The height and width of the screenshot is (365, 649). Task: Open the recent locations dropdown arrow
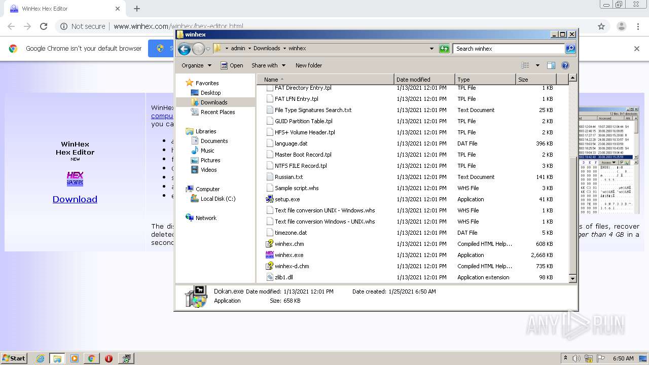coord(208,49)
